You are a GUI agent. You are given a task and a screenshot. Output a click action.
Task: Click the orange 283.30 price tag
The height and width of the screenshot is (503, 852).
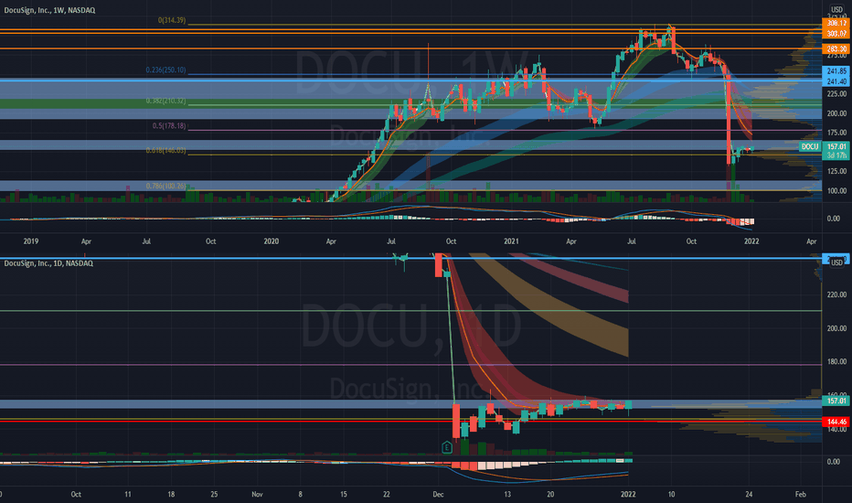[x=836, y=49]
